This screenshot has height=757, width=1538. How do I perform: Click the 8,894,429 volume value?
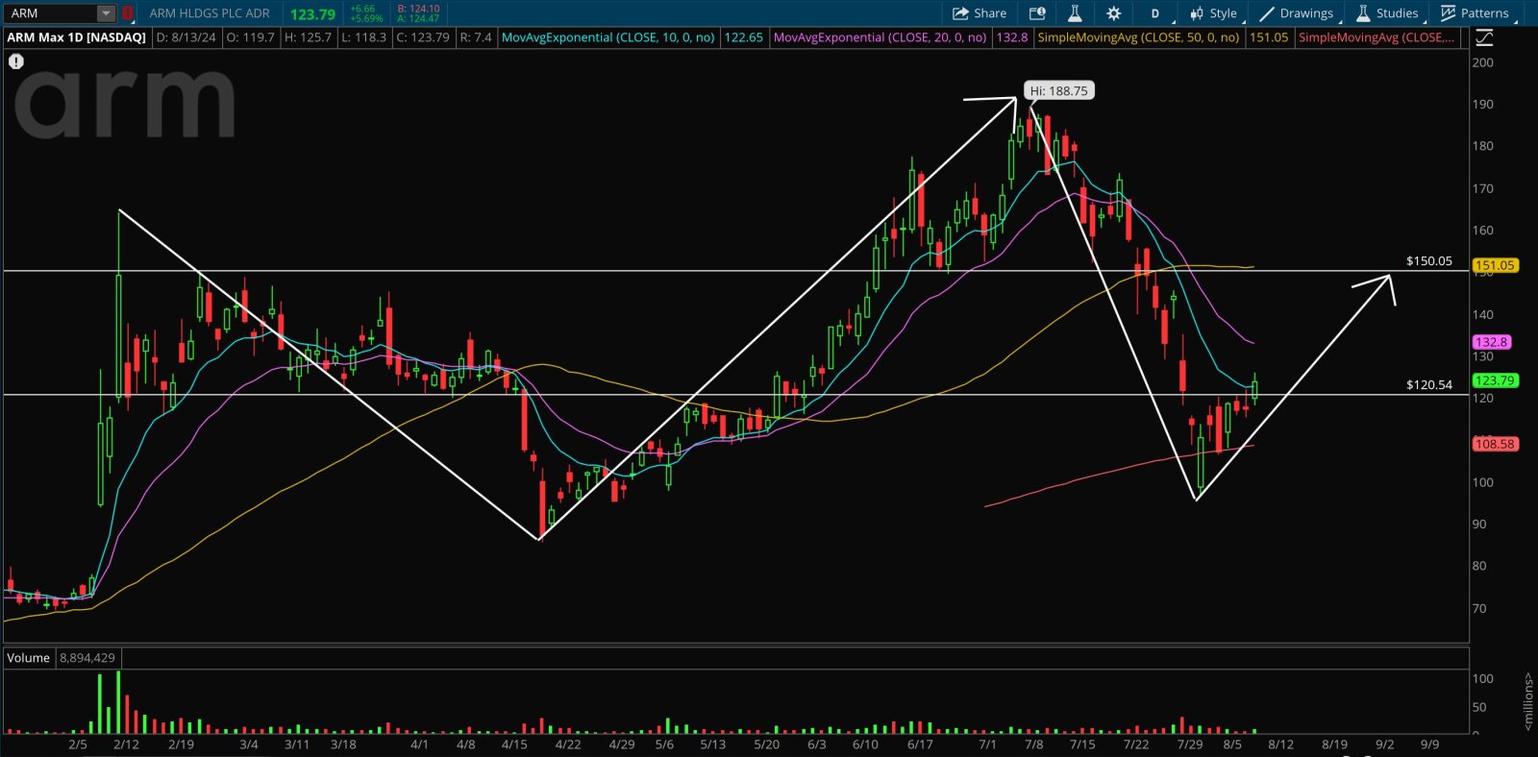click(x=87, y=658)
